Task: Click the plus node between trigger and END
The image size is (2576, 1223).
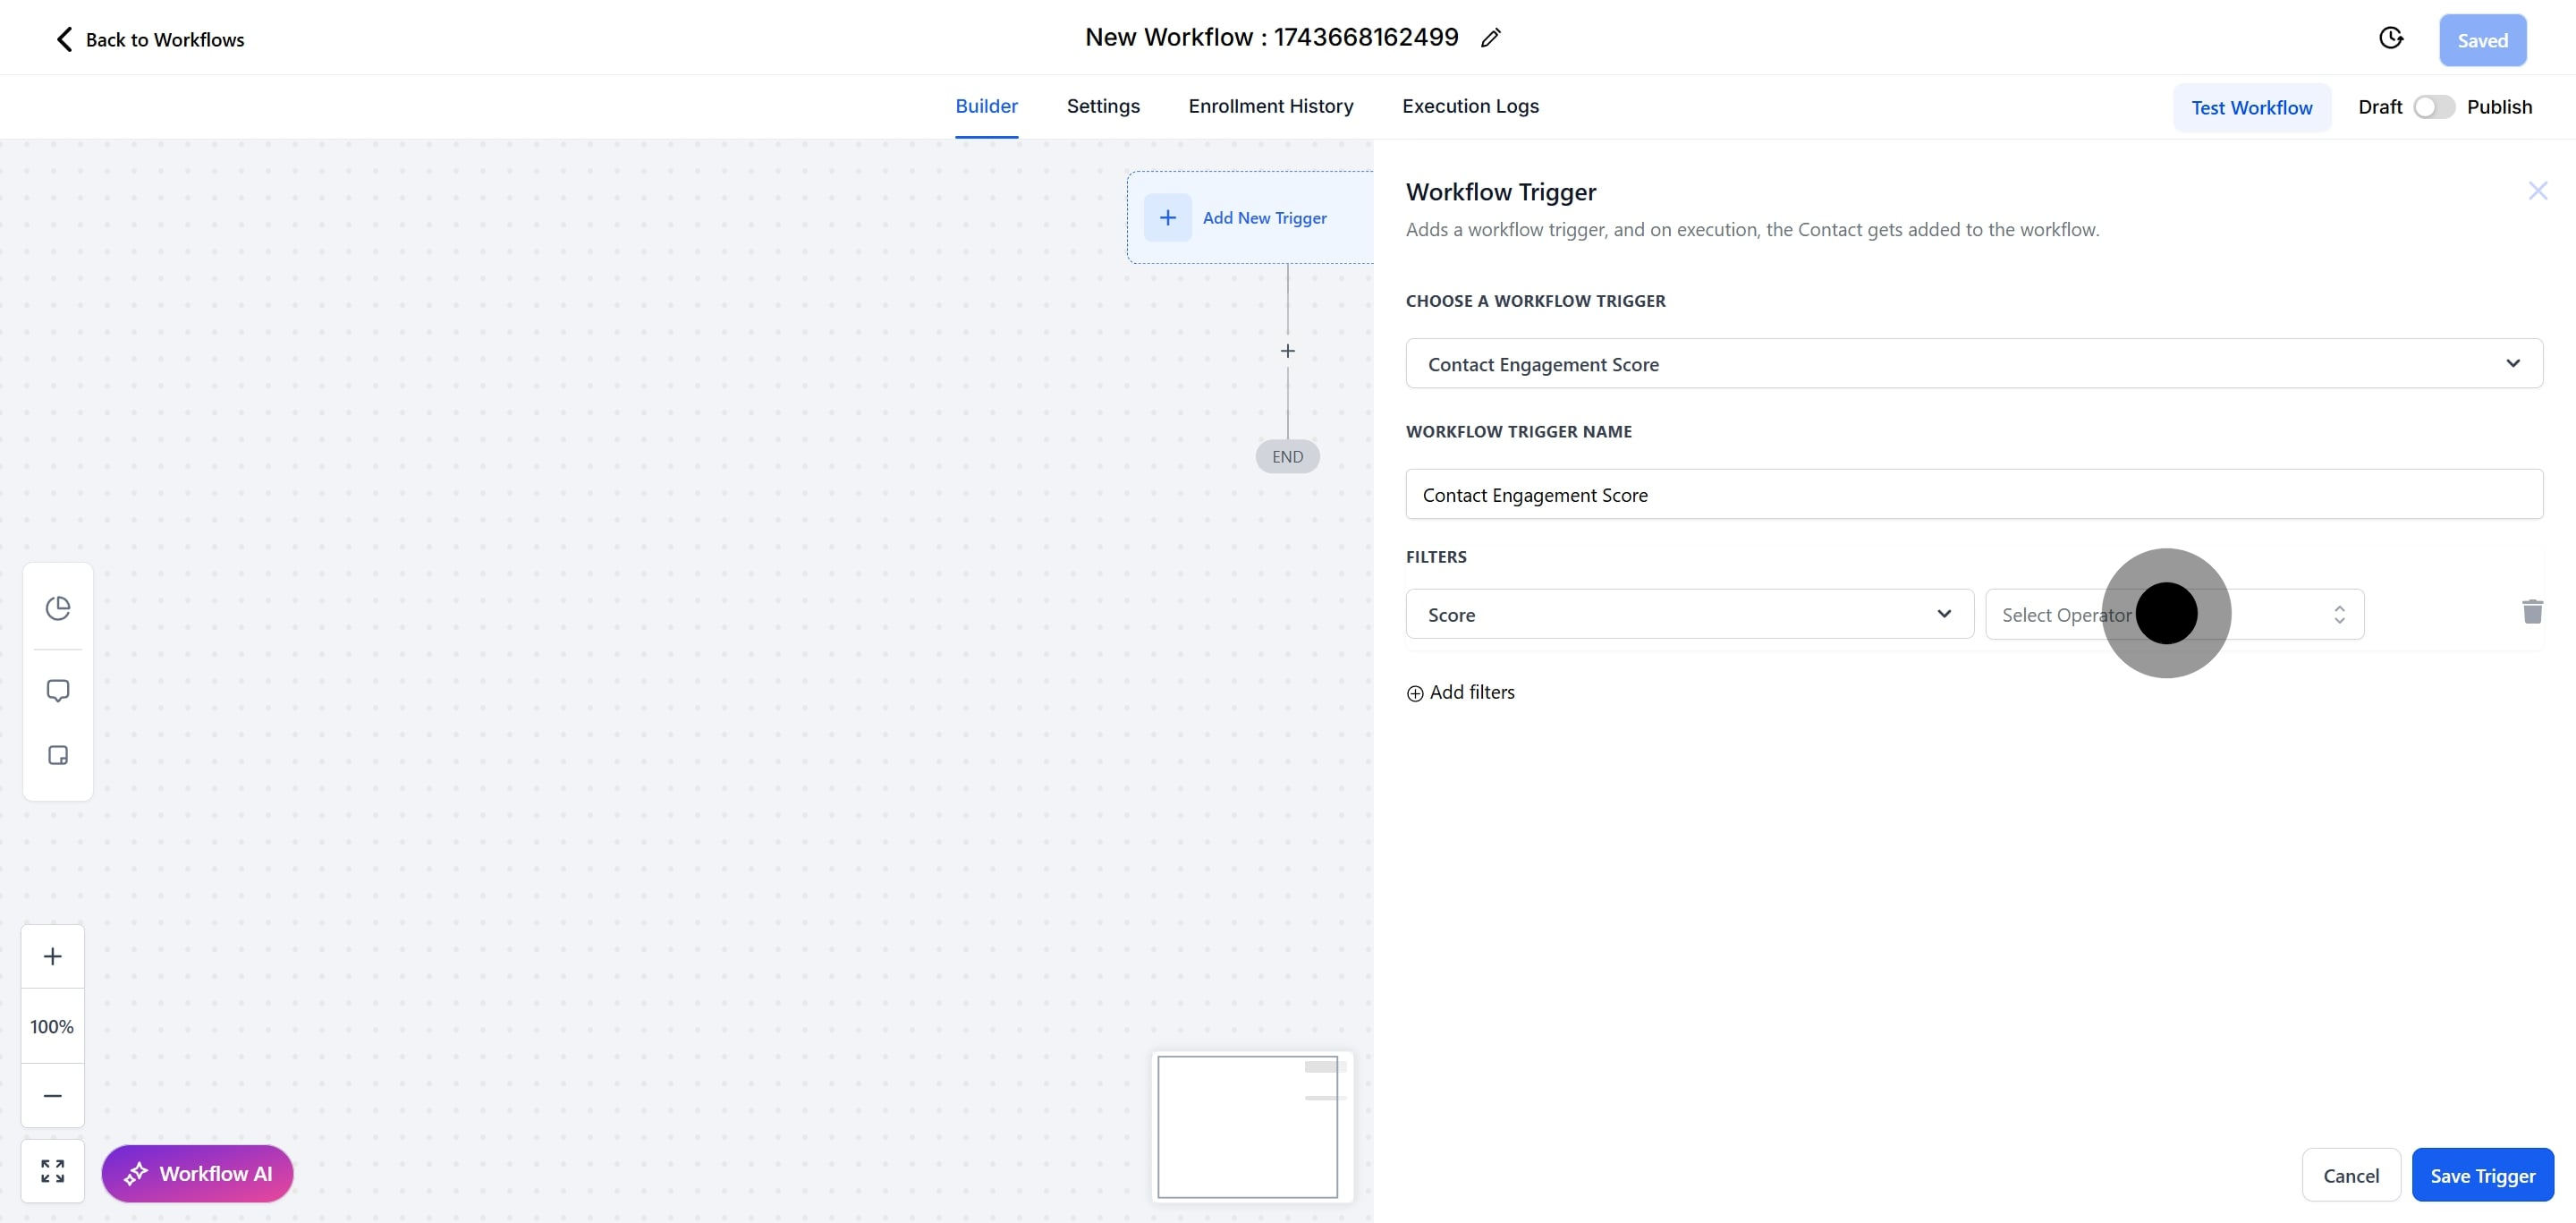Action: click(x=1287, y=351)
